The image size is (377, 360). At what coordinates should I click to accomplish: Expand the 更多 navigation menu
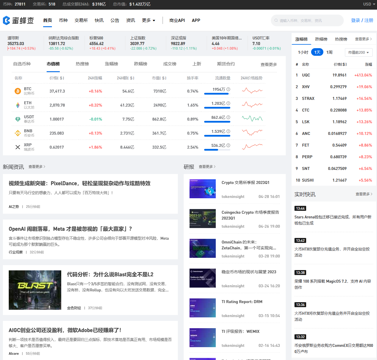148,20
